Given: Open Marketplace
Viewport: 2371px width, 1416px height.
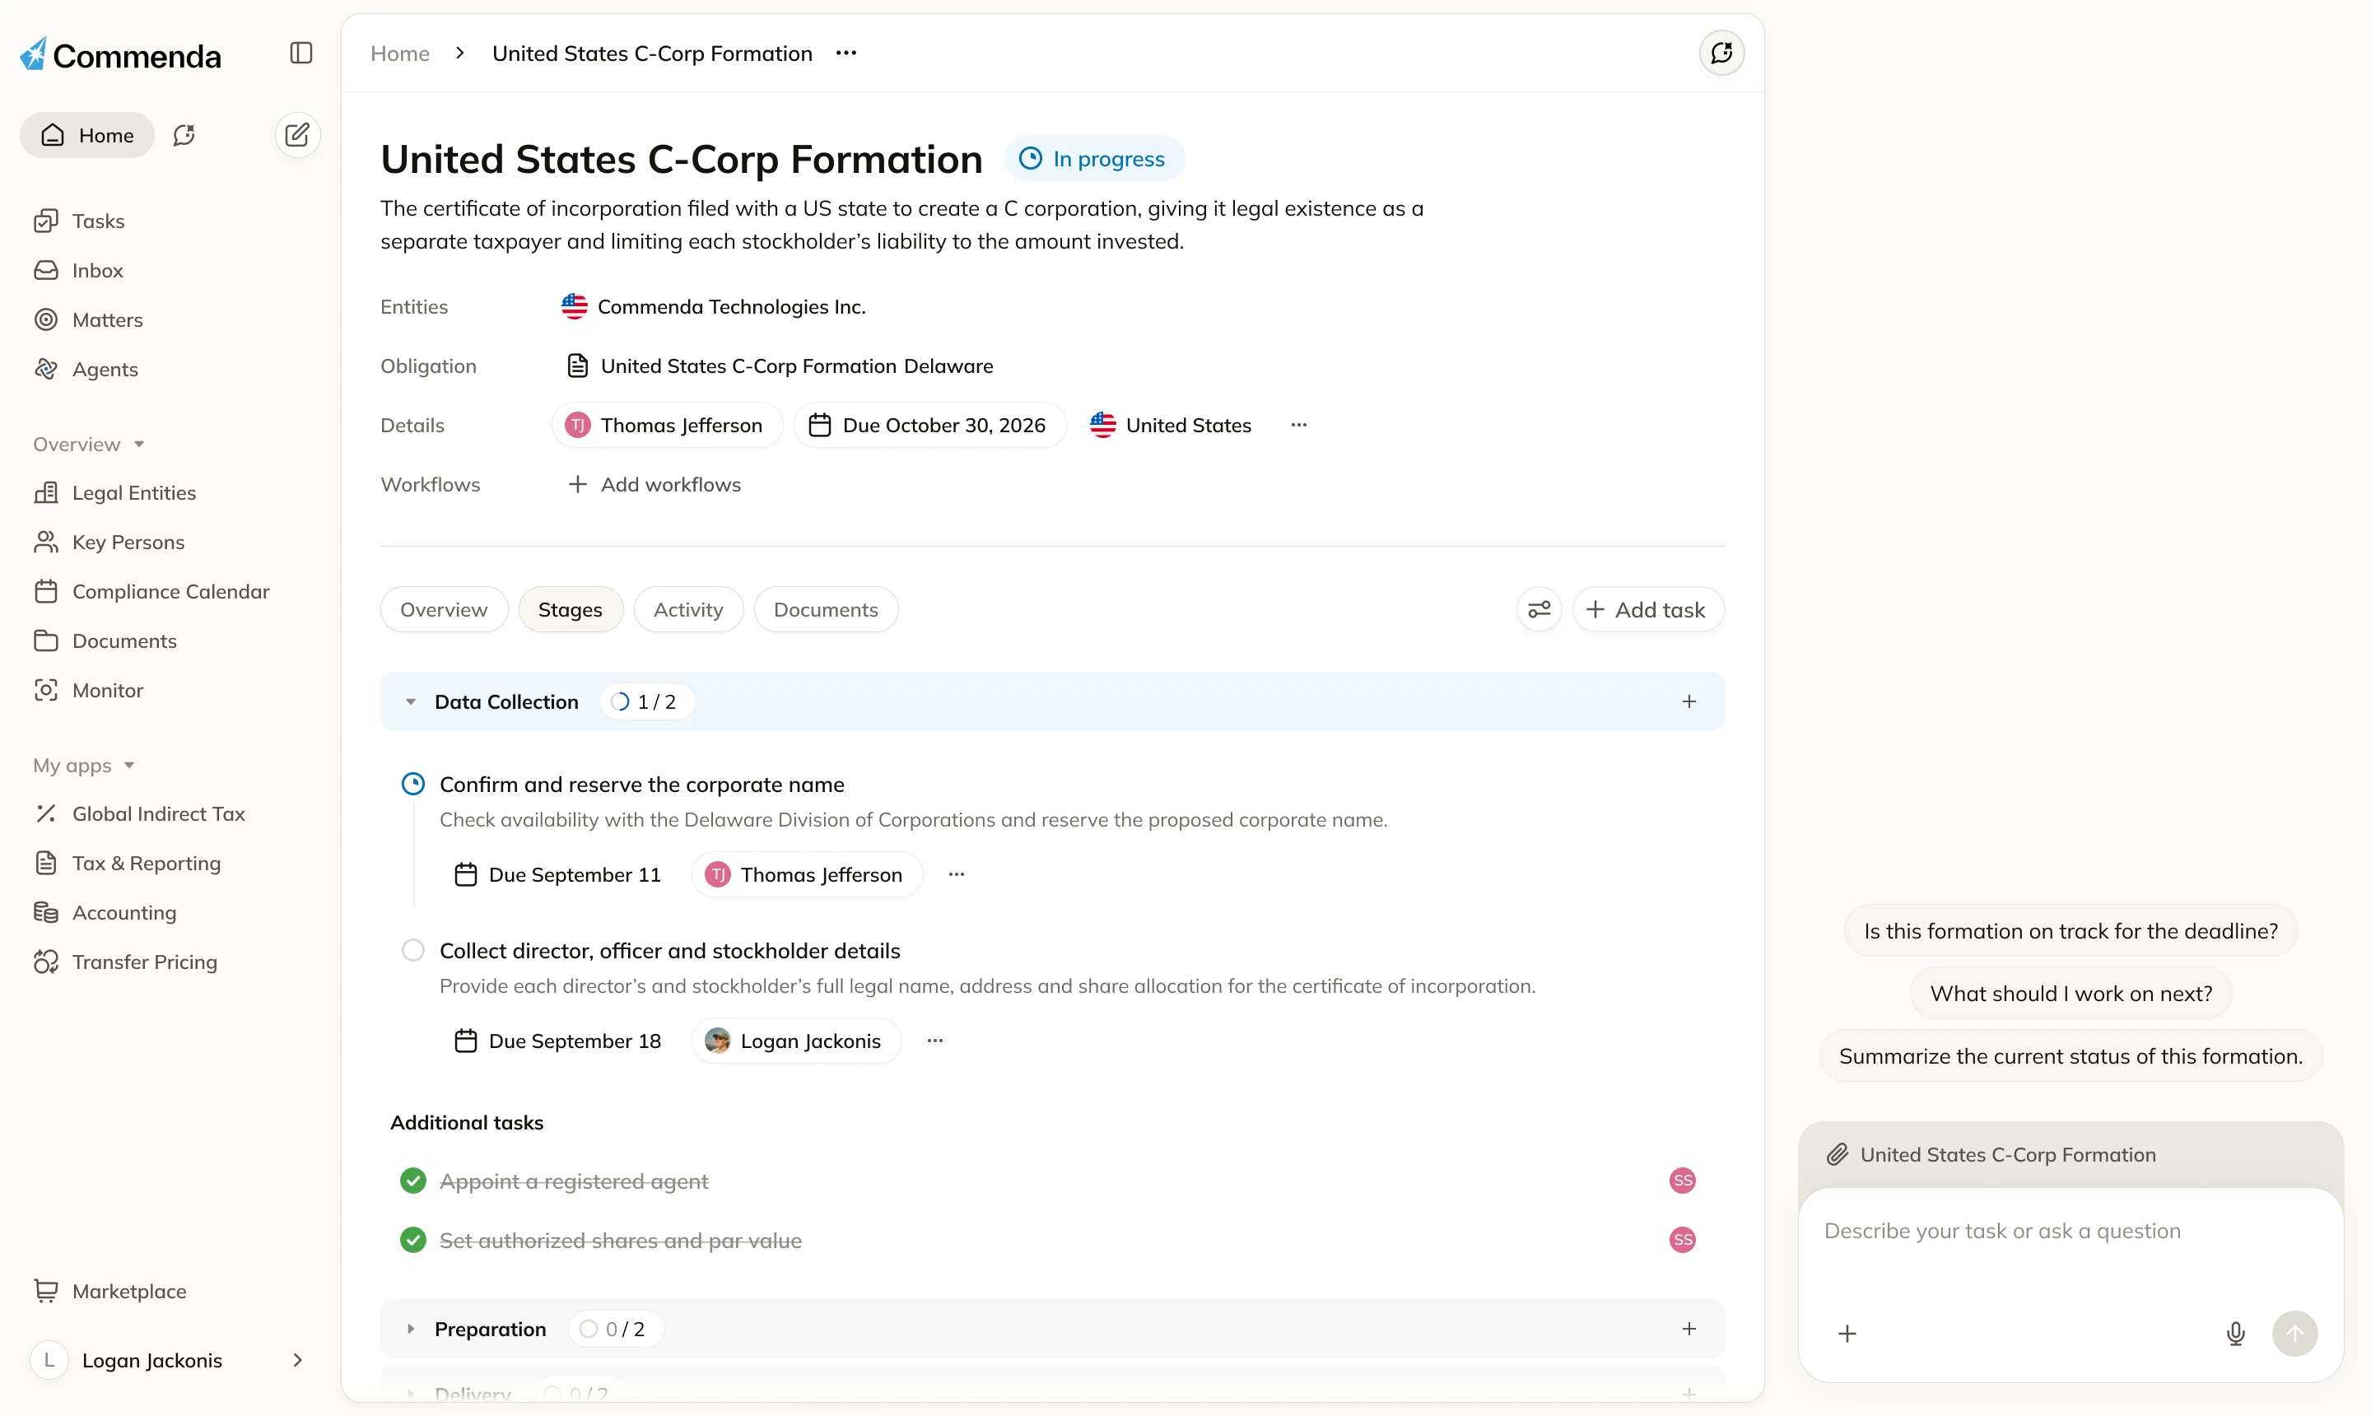Looking at the screenshot, I should pyautogui.click(x=109, y=1291).
